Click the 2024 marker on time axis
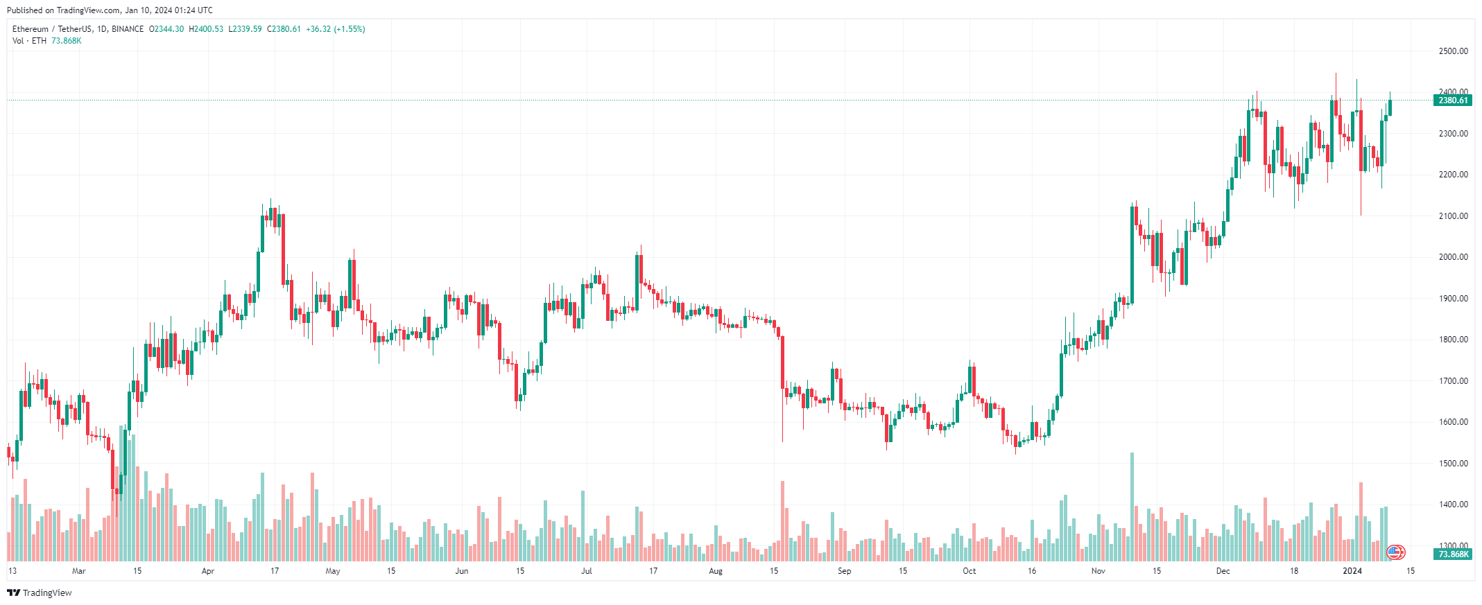Image resolution: width=1482 pixels, height=605 pixels. tap(1352, 571)
